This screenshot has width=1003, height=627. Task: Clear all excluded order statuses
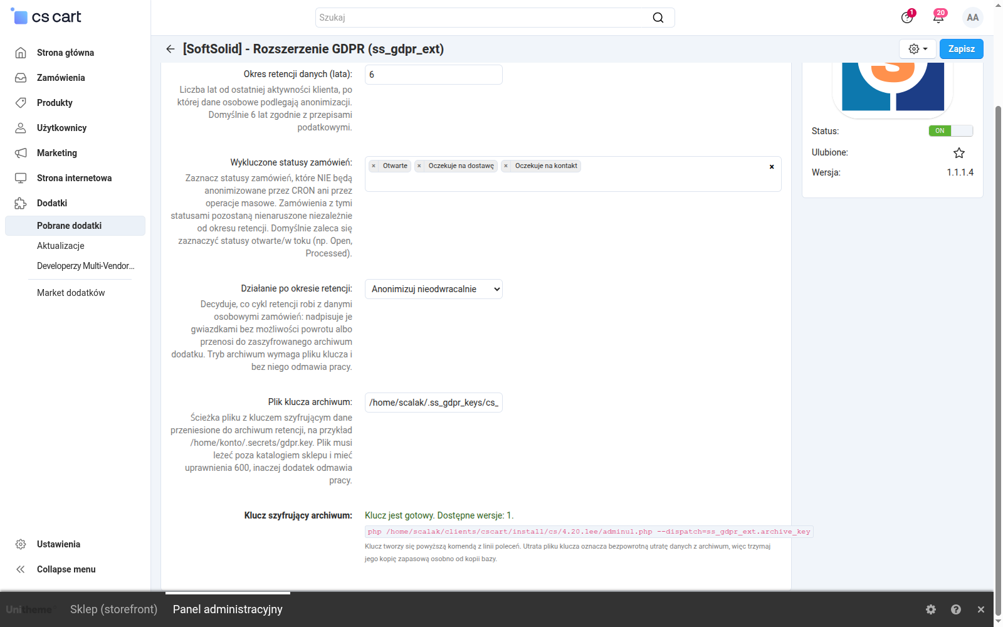tap(772, 167)
